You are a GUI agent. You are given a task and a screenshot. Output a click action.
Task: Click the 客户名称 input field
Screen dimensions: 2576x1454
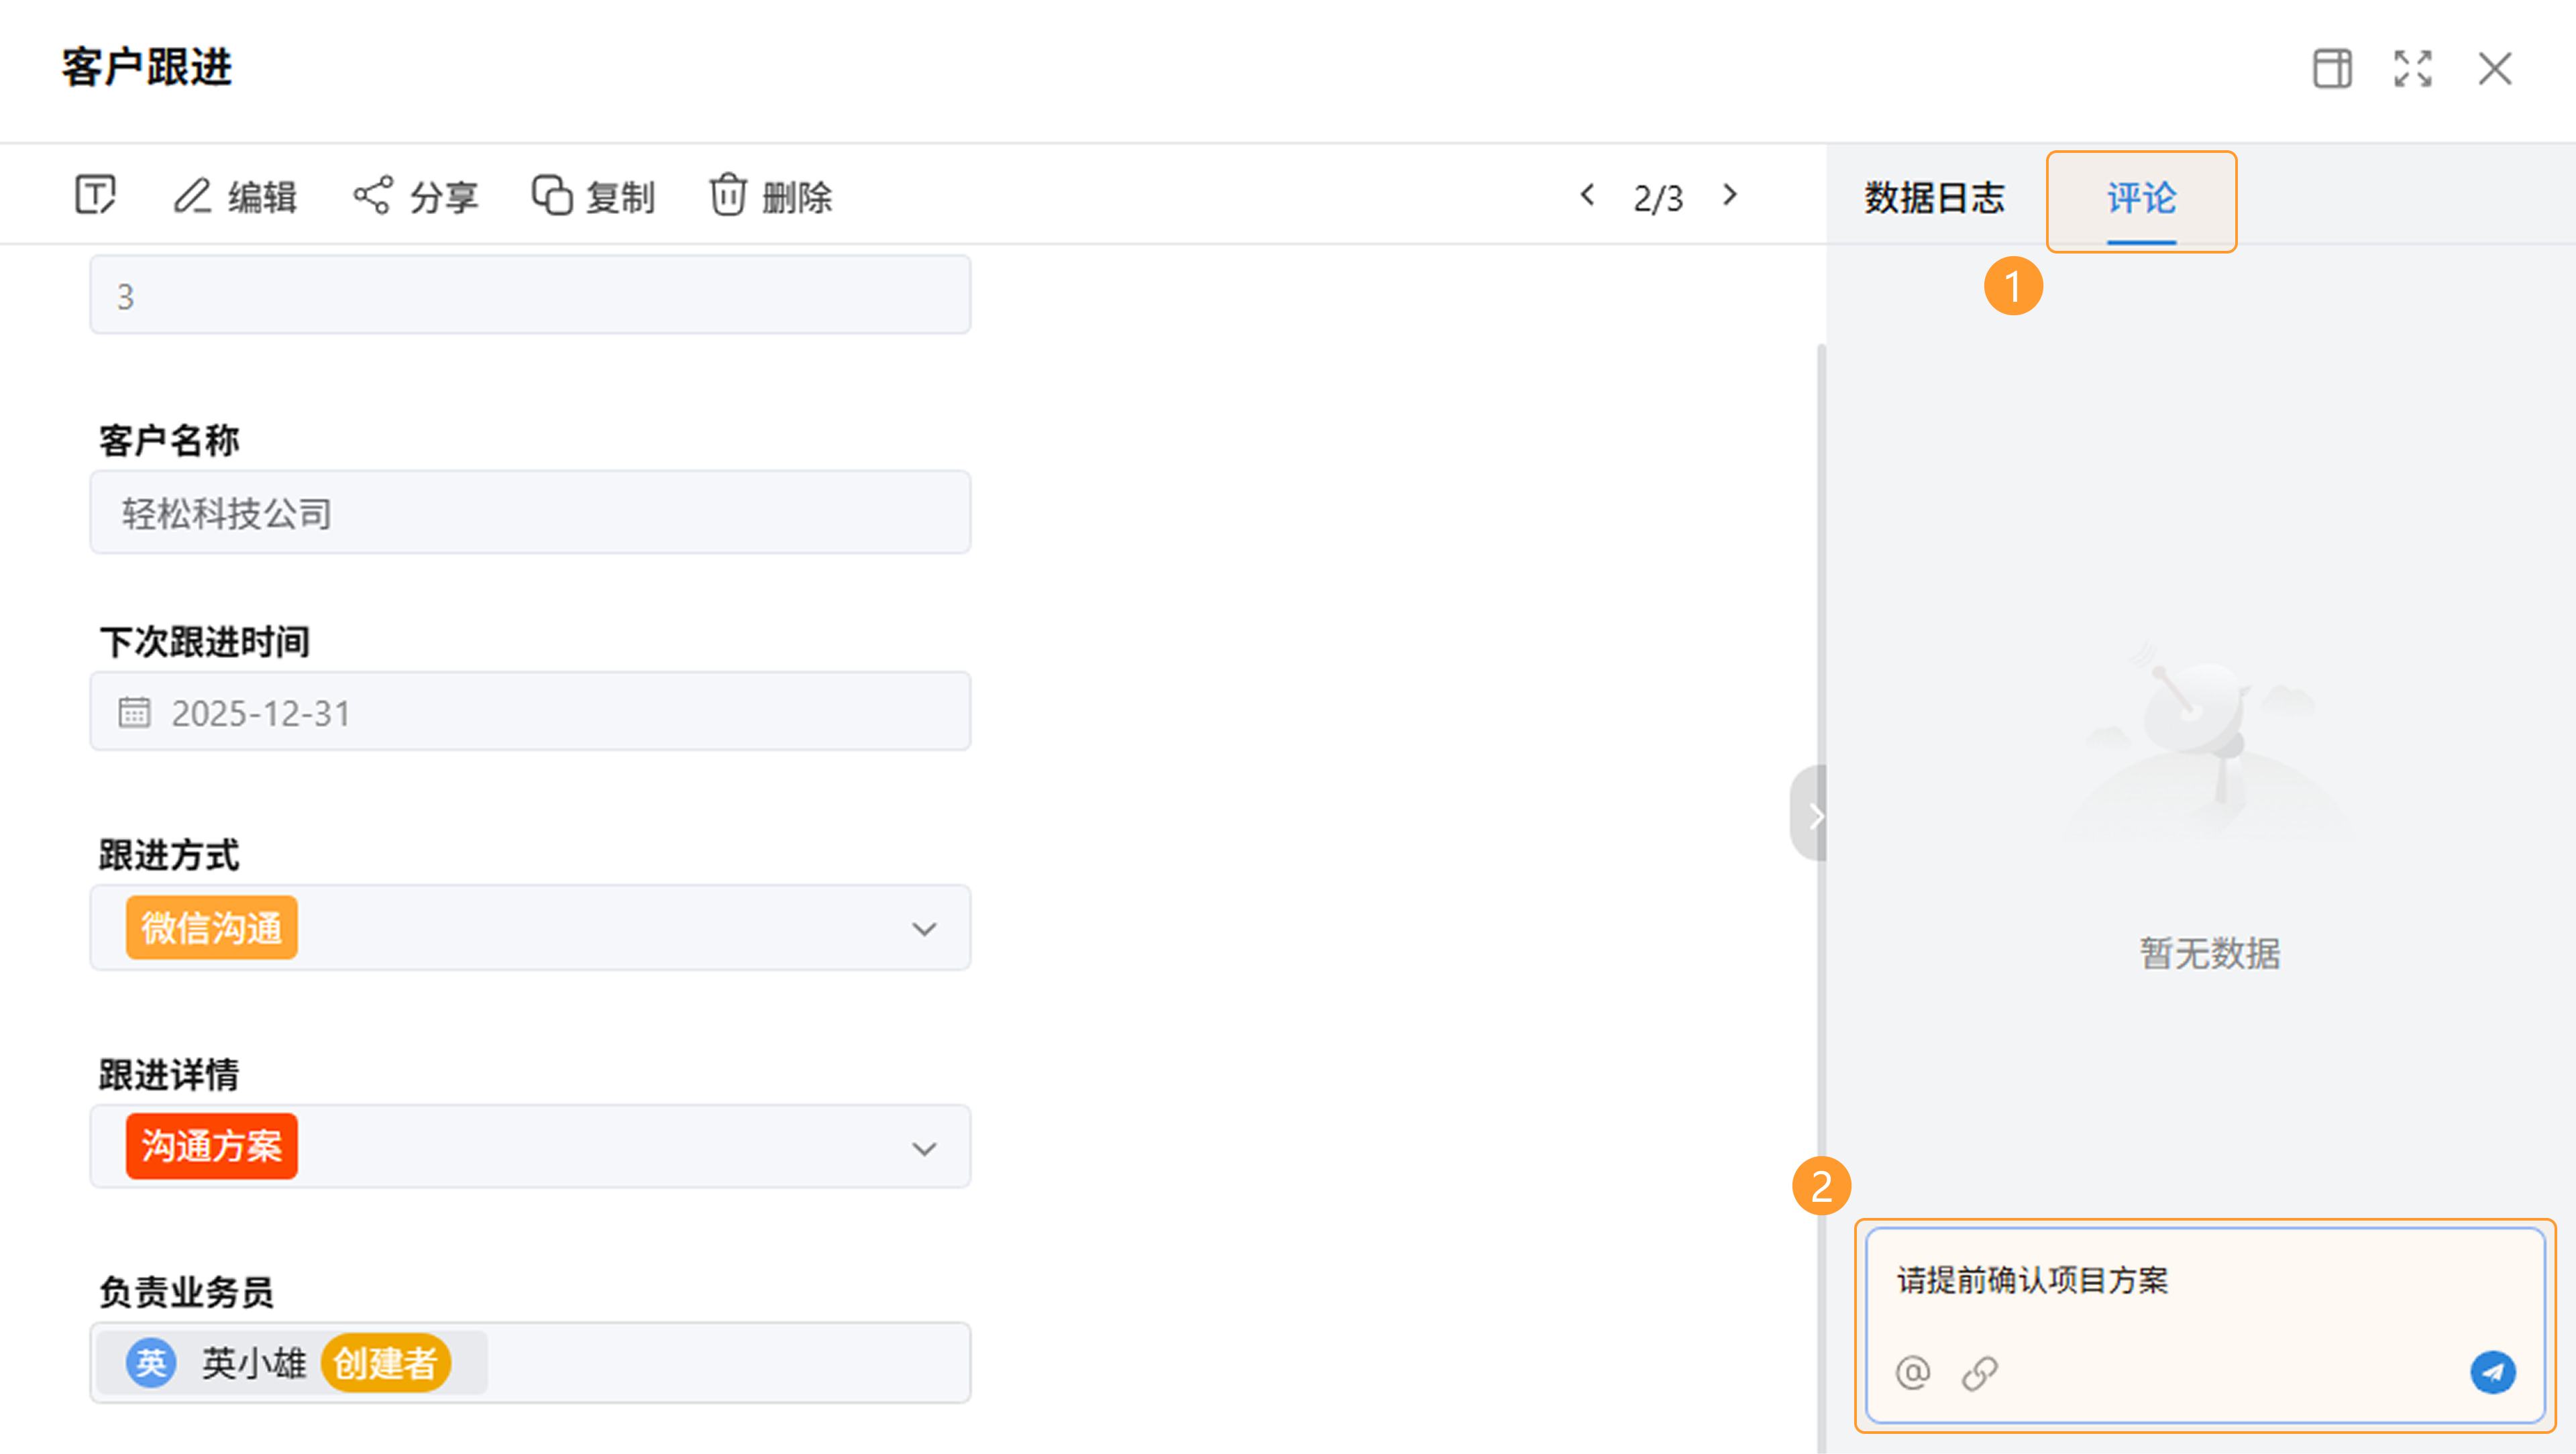(x=530, y=513)
